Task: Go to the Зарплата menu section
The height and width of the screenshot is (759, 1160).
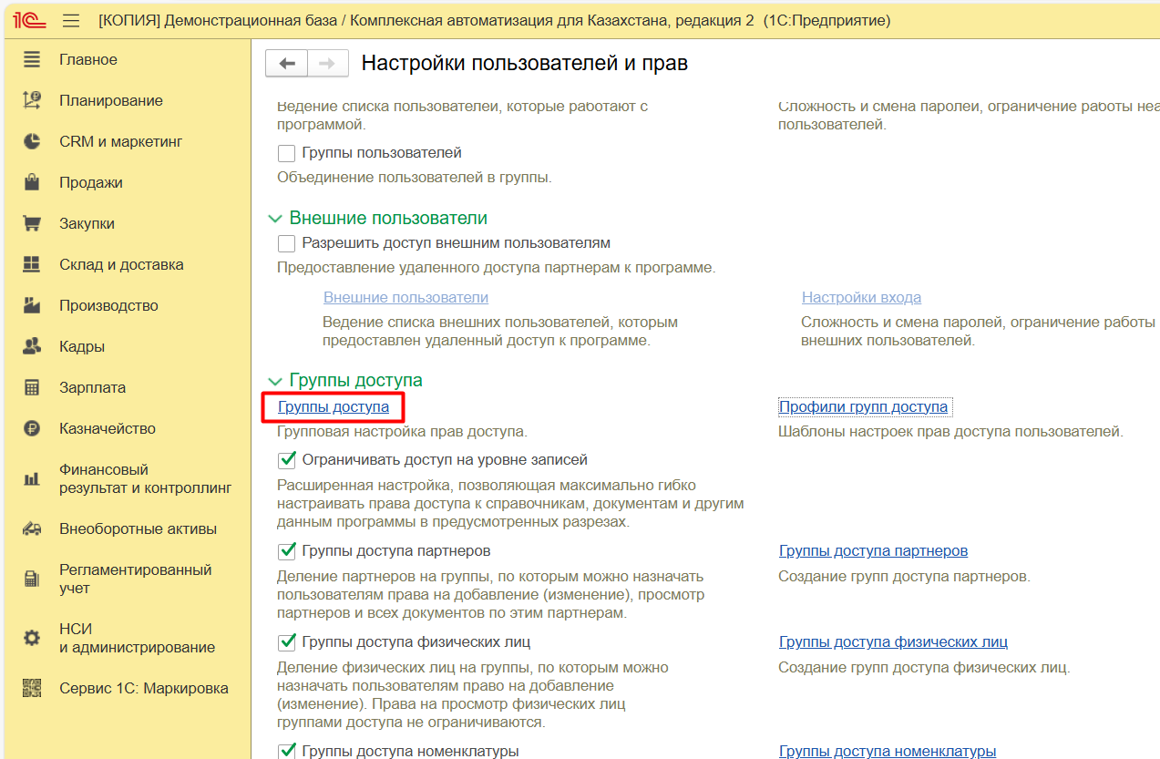Action: click(92, 387)
